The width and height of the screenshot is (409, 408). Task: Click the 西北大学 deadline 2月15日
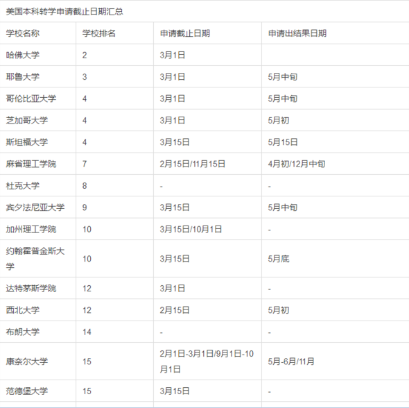click(x=175, y=310)
